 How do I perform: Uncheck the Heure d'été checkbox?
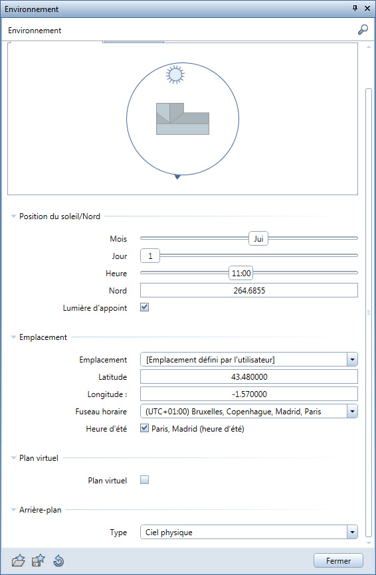[x=145, y=428]
